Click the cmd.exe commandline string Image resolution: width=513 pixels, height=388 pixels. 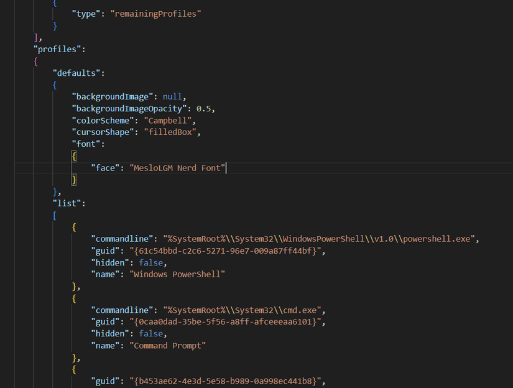(242, 310)
